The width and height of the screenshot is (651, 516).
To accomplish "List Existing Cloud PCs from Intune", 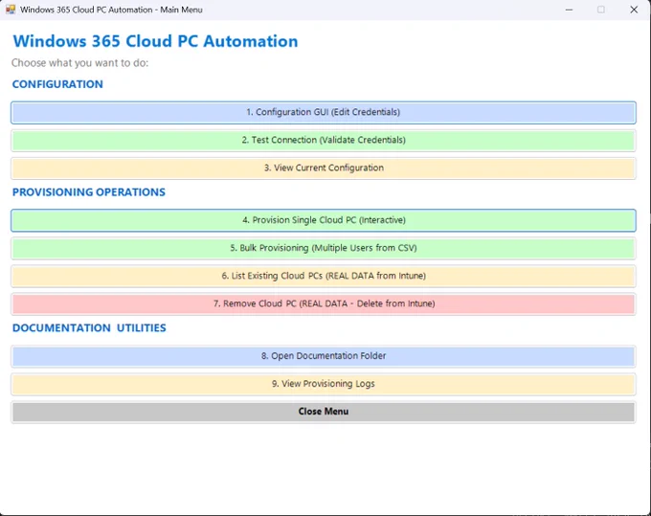I will click(x=324, y=276).
